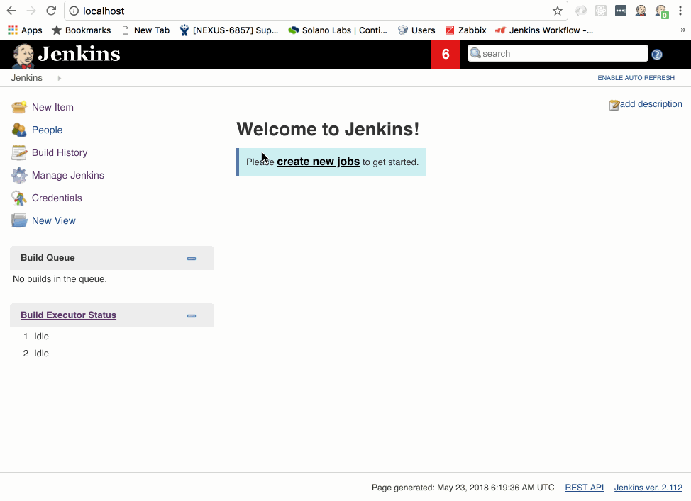691x501 pixels.
Task: Click the red notification badge showing 6
Action: (446, 55)
